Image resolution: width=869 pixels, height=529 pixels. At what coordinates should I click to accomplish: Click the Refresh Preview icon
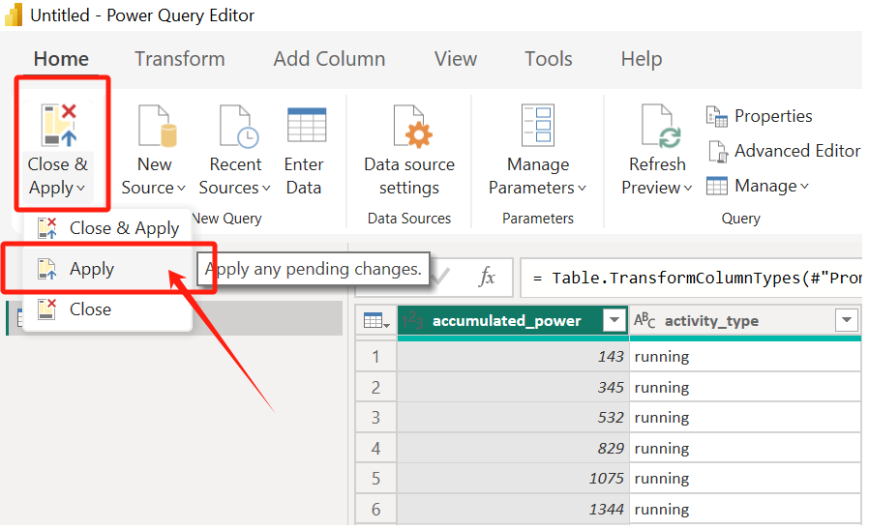tap(661, 127)
